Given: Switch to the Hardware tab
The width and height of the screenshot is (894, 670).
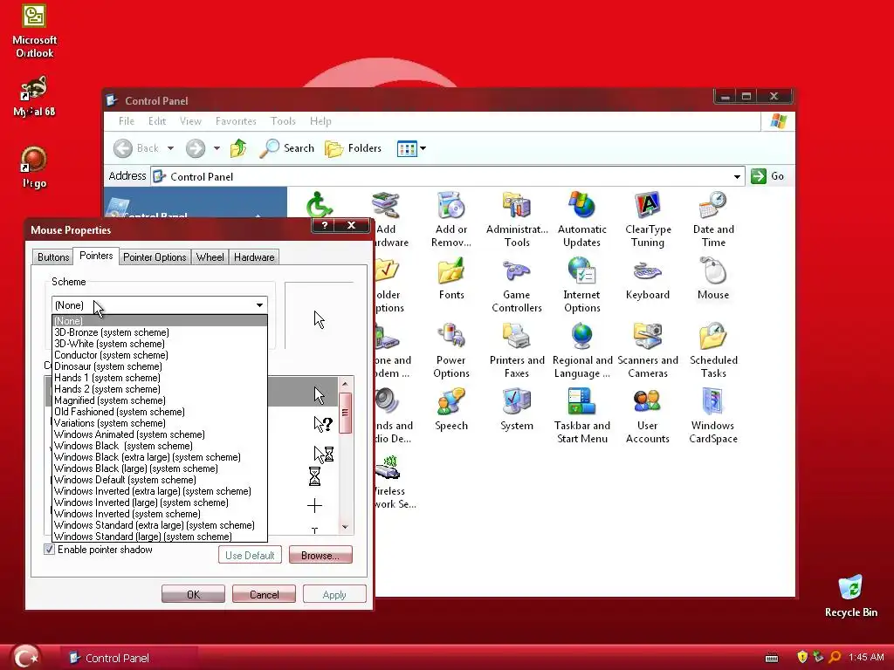Looking at the screenshot, I should [254, 257].
